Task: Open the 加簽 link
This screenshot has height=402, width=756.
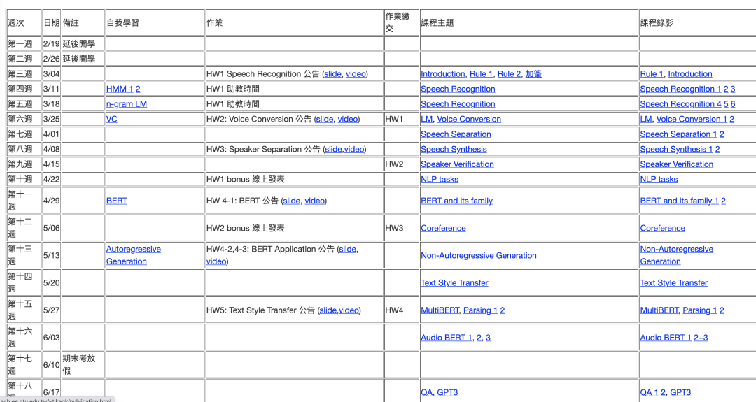Action: point(533,73)
